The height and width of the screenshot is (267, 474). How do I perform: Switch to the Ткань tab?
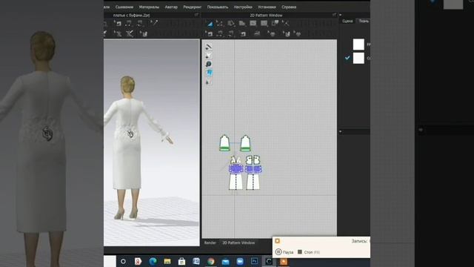(364, 21)
